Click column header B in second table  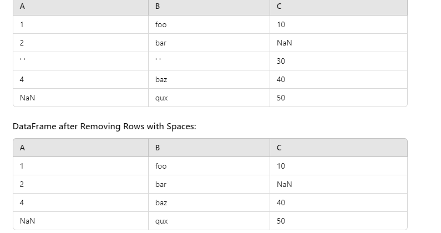pos(209,148)
